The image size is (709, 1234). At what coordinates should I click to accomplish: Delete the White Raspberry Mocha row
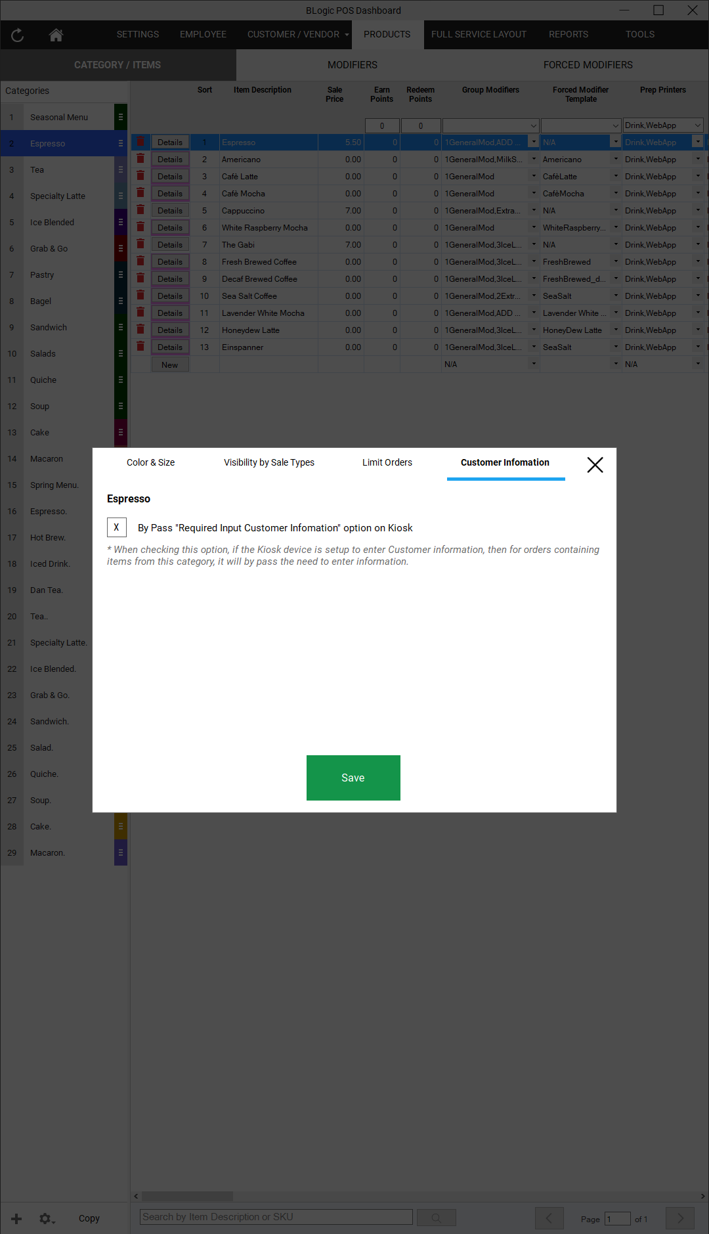coord(140,227)
